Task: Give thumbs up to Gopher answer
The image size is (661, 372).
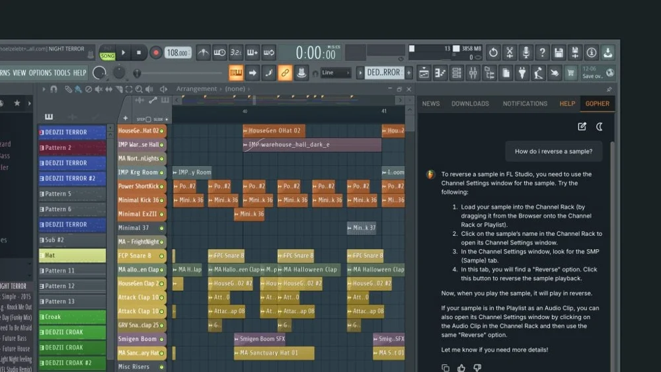Action: (461, 368)
